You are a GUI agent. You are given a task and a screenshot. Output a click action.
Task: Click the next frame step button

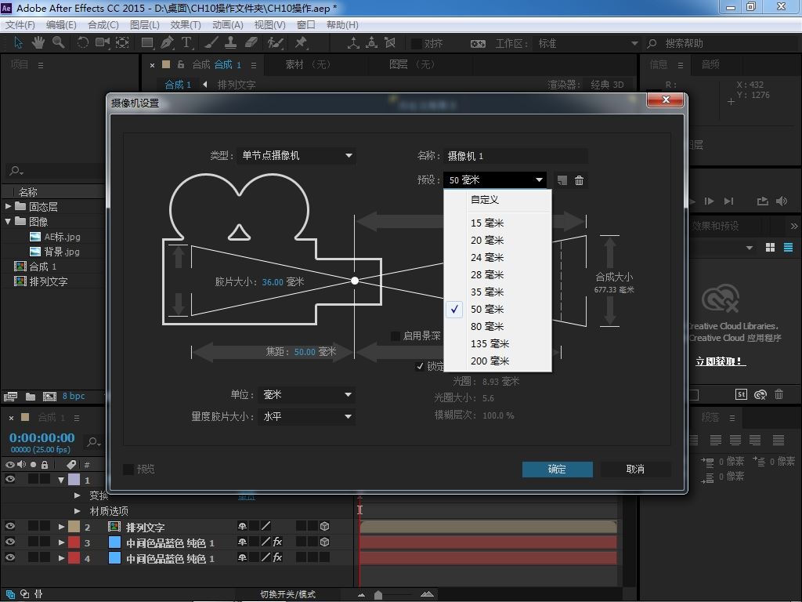click(709, 201)
